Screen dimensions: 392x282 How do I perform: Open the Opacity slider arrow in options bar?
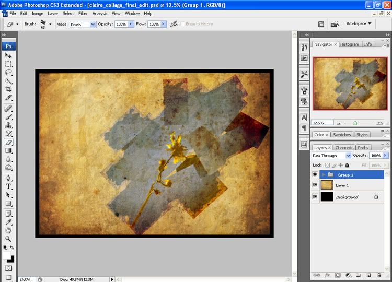131,24
